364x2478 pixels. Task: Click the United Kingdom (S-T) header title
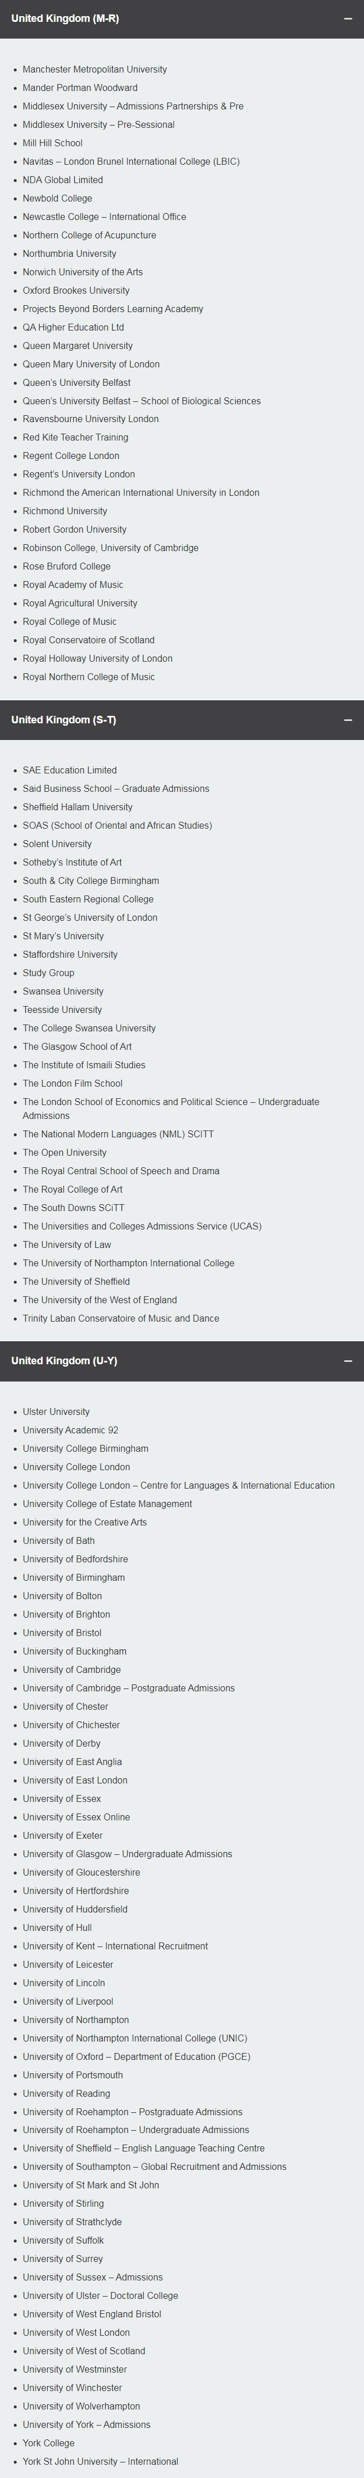[x=63, y=719]
